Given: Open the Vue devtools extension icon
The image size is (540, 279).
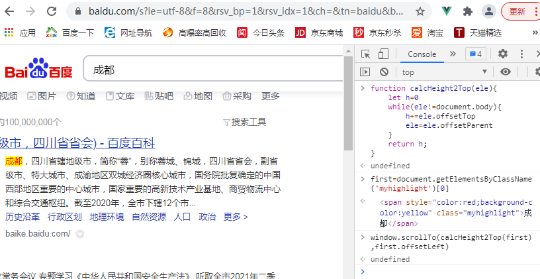Looking at the screenshot, I should click(x=447, y=11).
